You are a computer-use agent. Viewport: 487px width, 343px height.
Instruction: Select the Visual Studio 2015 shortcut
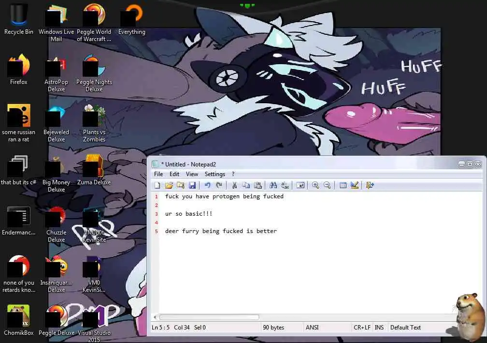94,323
